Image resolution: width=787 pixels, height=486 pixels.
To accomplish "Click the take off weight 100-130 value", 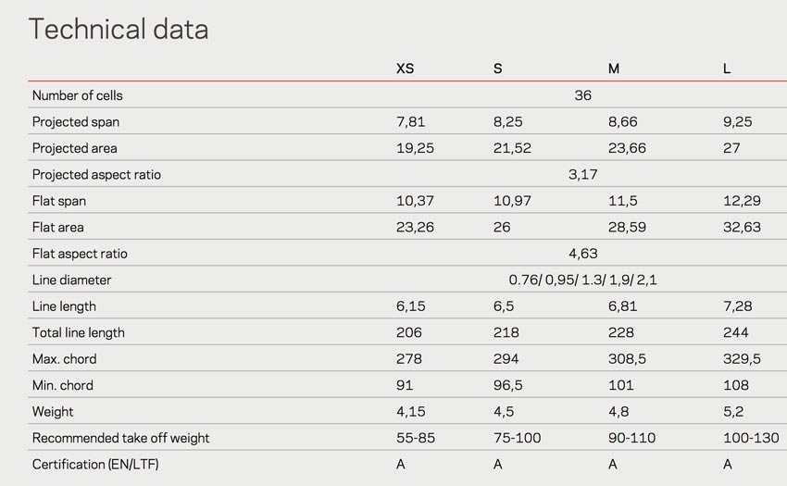I will (x=751, y=438).
